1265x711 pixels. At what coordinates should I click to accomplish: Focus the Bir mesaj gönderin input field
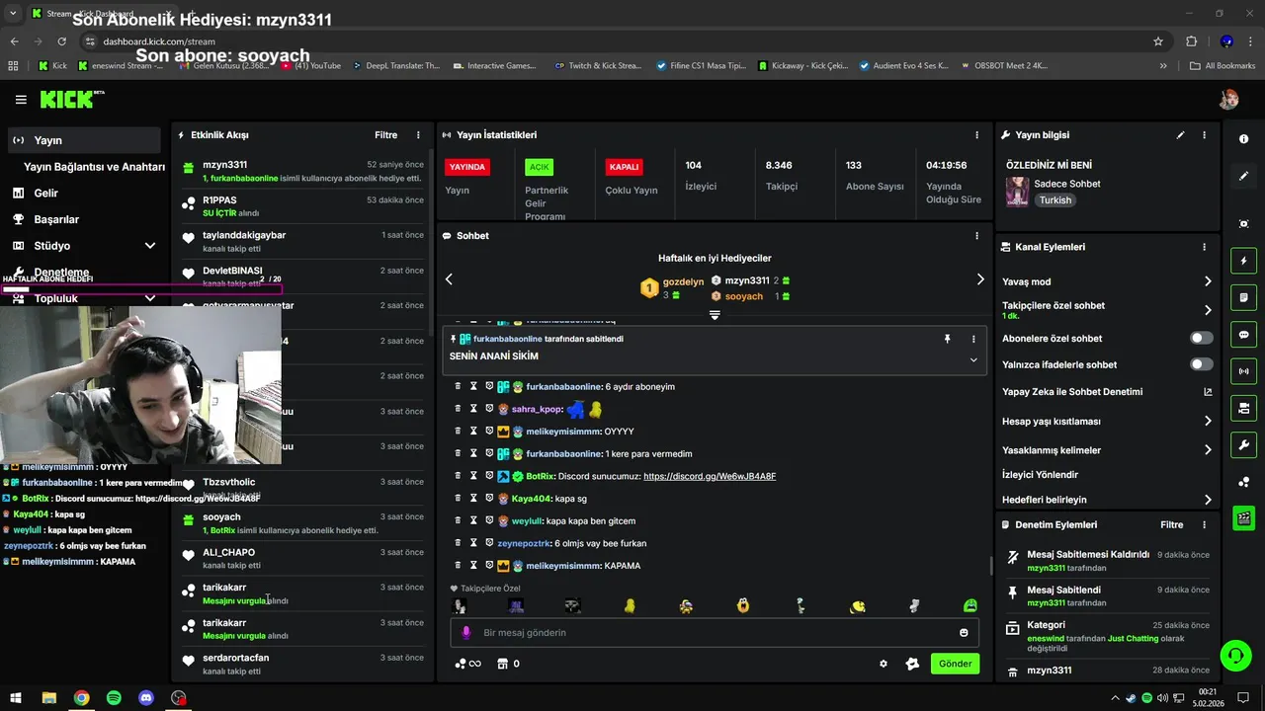coord(715,633)
